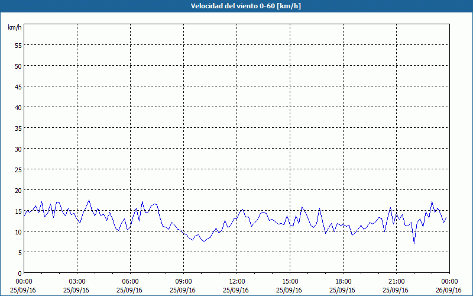Select the 30 value on the y-axis
473x296 pixels.
click(18, 150)
